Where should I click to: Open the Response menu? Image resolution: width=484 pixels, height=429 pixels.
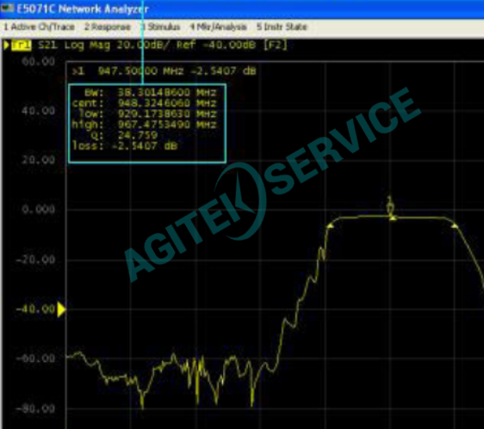tap(107, 27)
